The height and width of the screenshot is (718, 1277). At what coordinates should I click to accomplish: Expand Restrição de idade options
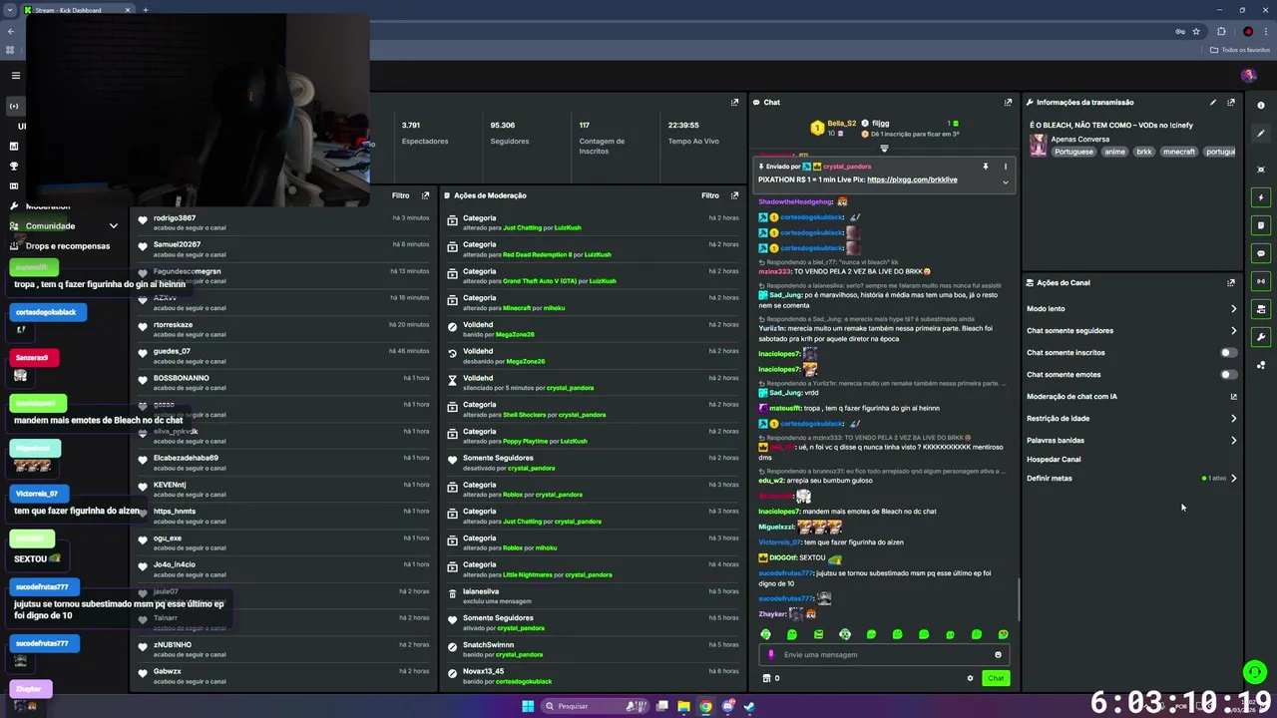(1233, 418)
